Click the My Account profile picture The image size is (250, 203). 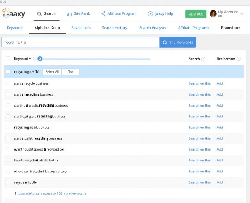(213, 14)
